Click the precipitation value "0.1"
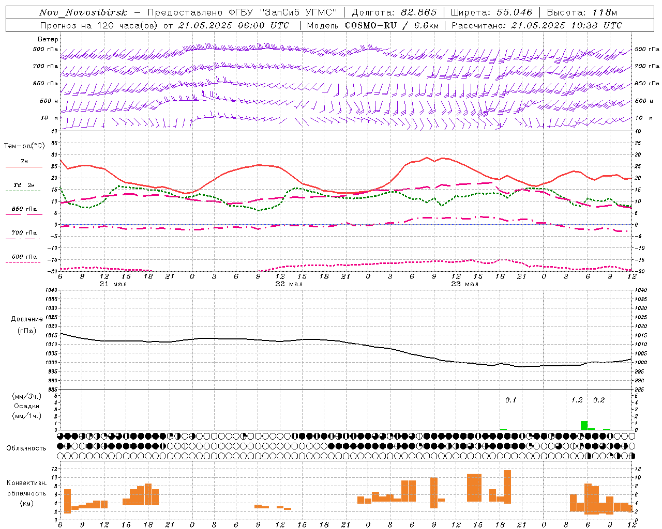Image resolution: width=662 pixels, height=529 pixels. pyautogui.click(x=510, y=400)
